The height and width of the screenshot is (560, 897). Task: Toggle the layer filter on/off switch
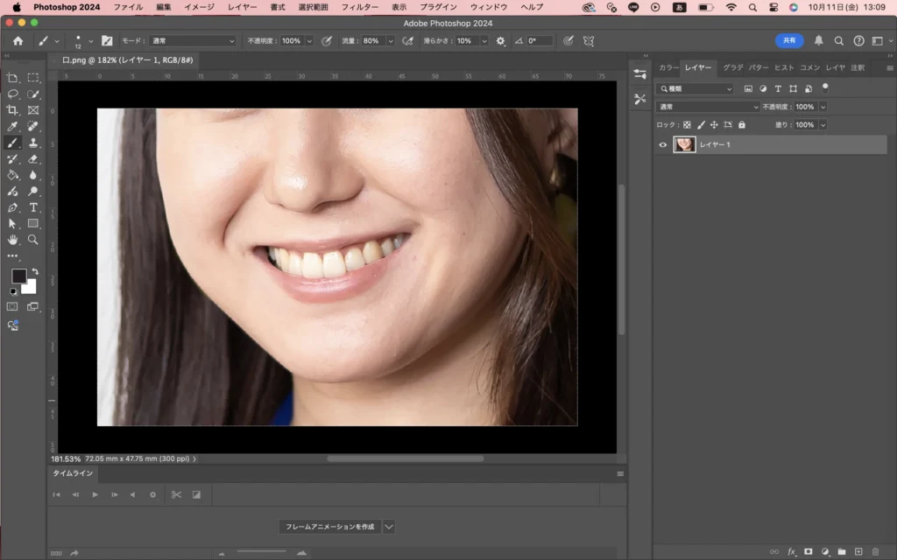(824, 88)
